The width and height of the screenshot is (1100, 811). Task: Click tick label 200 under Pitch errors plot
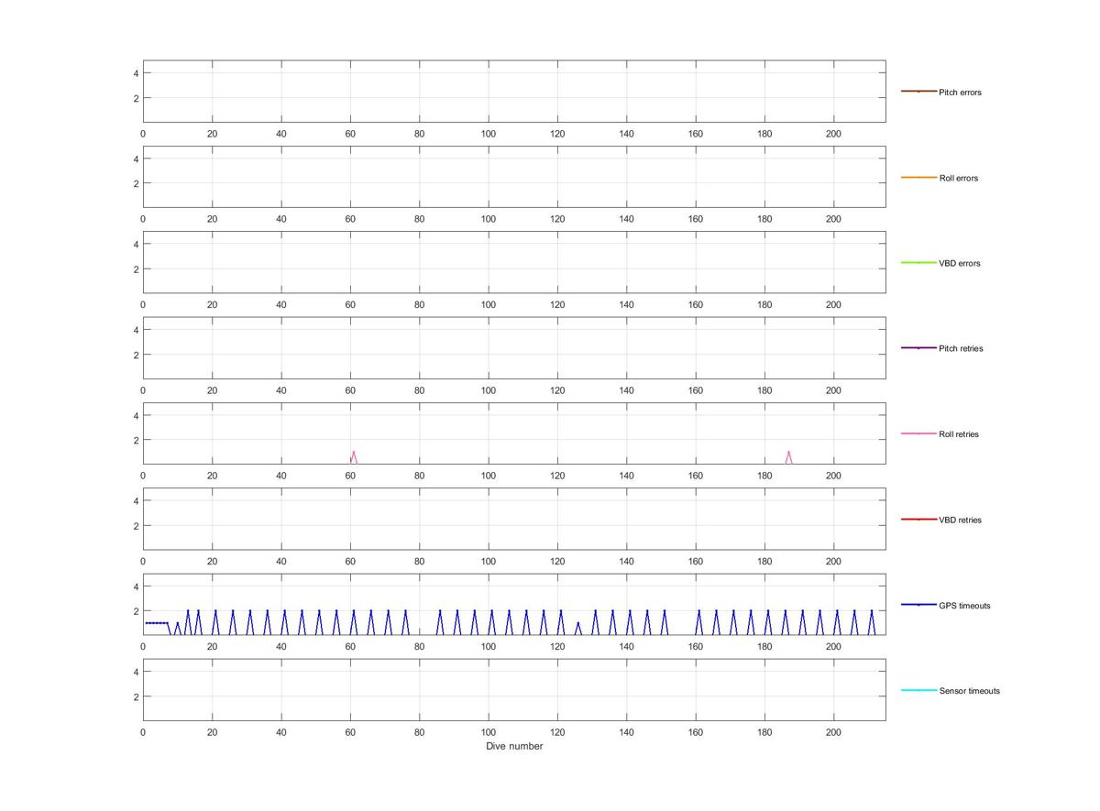pyautogui.click(x=833, y=134)
